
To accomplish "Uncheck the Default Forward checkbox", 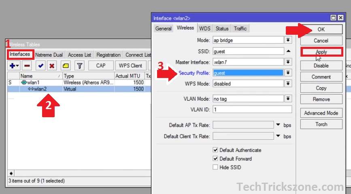I will coord(215,159).
